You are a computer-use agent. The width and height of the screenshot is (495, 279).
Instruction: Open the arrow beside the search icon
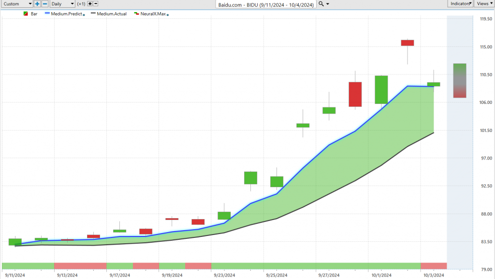coord(328,4)
